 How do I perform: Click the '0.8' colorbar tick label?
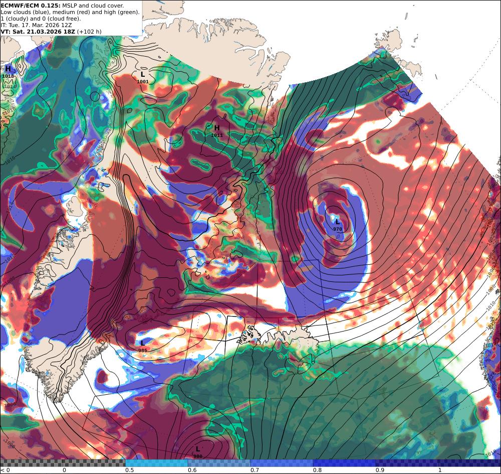point(317,470)
